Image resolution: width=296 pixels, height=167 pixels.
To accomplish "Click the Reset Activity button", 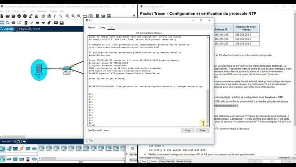I will pyautogui.click(x=184, y=161).
